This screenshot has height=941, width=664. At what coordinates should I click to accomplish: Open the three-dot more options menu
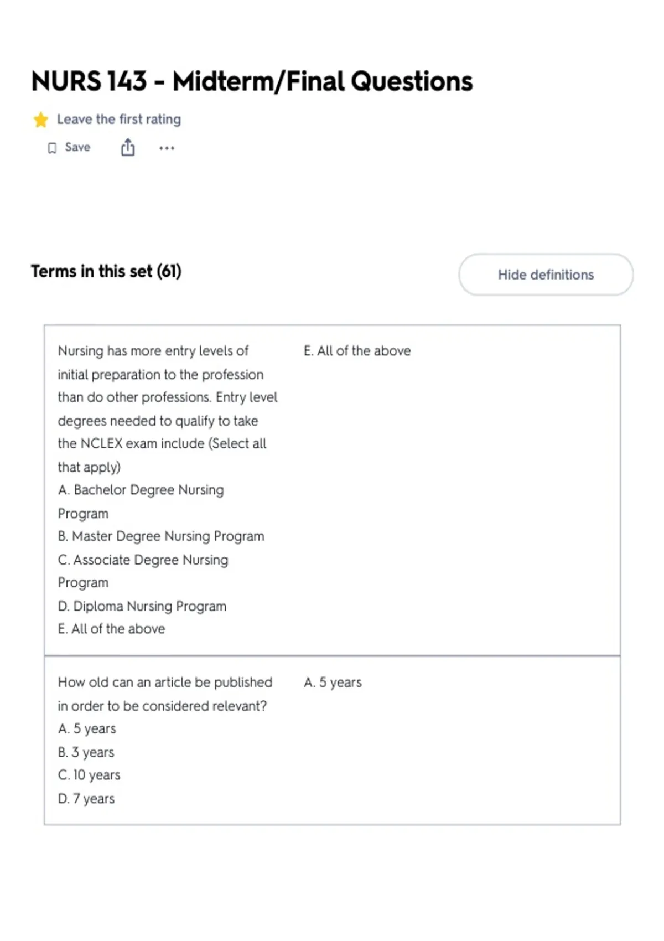pyautogui.click(x=167, y=148)
